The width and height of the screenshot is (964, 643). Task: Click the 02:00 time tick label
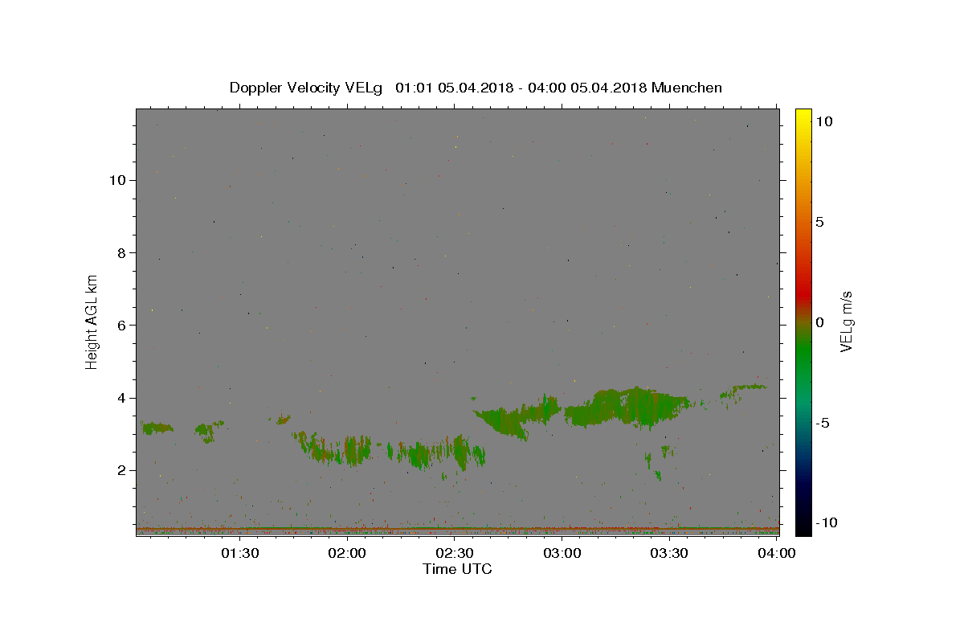pyautogui.click(x=347, y=553)
